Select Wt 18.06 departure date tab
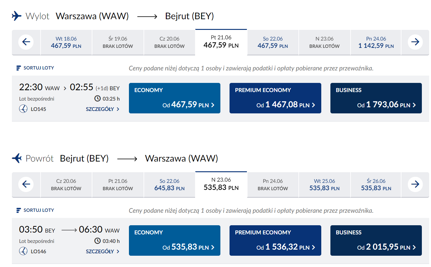Viewport: 431px width, 267px height. click(x=66, y=42)
